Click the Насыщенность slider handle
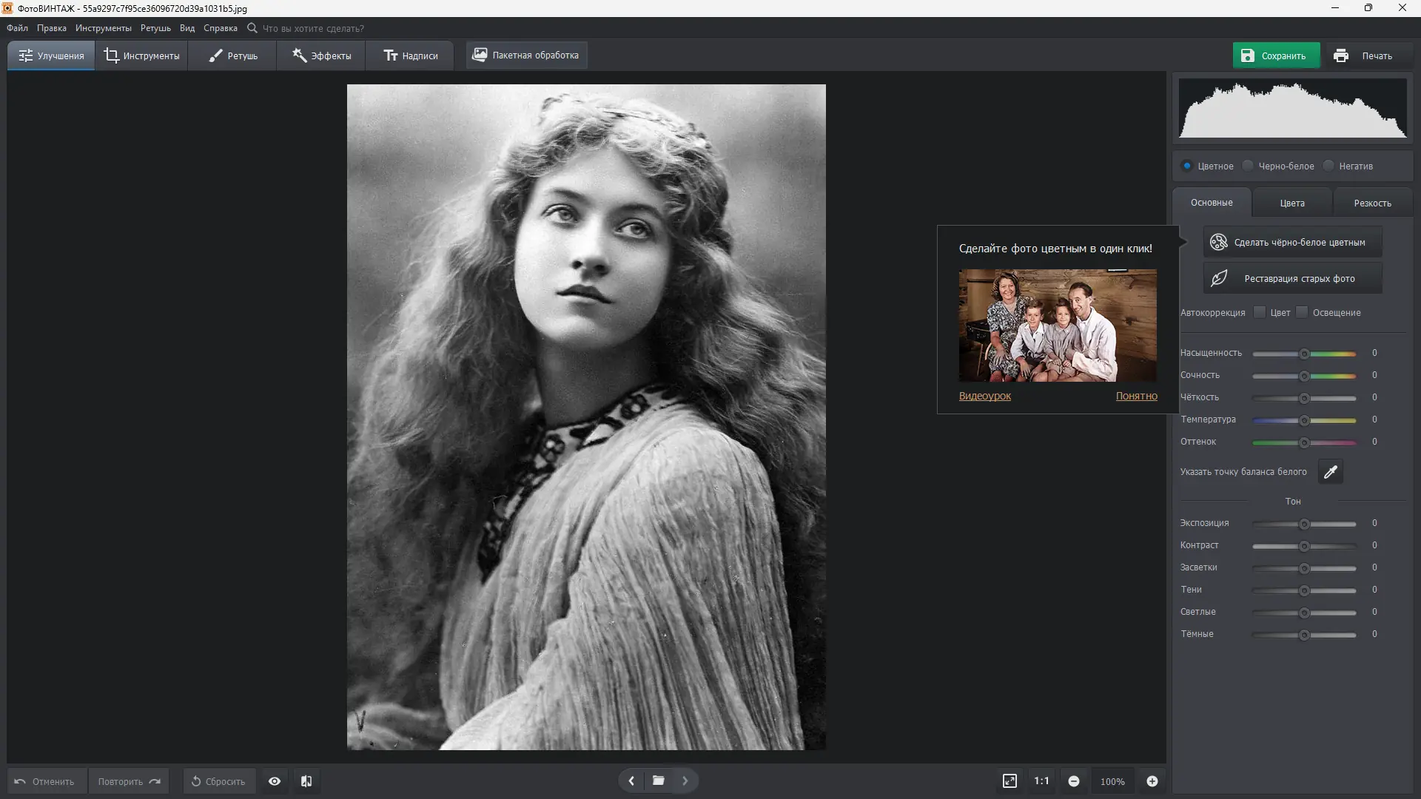Image resolution: width=1421 pixels, height=799 pixels. click(x=1305, y=354)
